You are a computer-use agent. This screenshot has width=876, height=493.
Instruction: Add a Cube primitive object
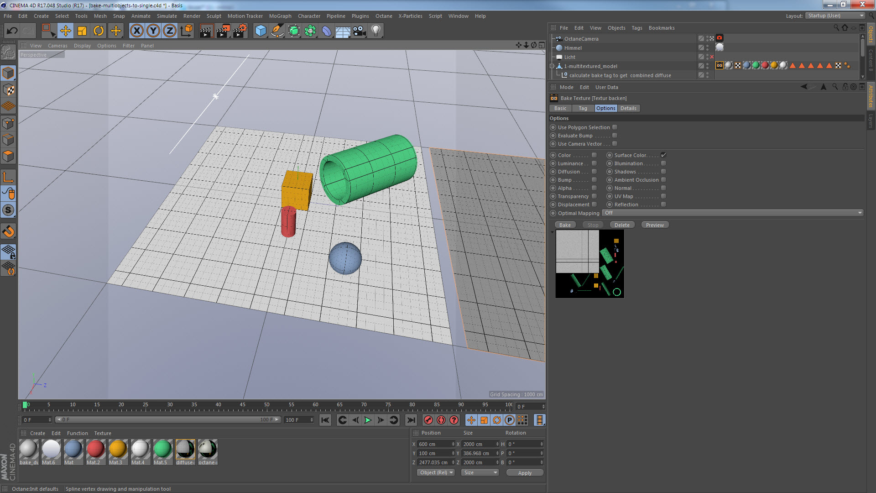pyautogui.click(x=261, y=31)
